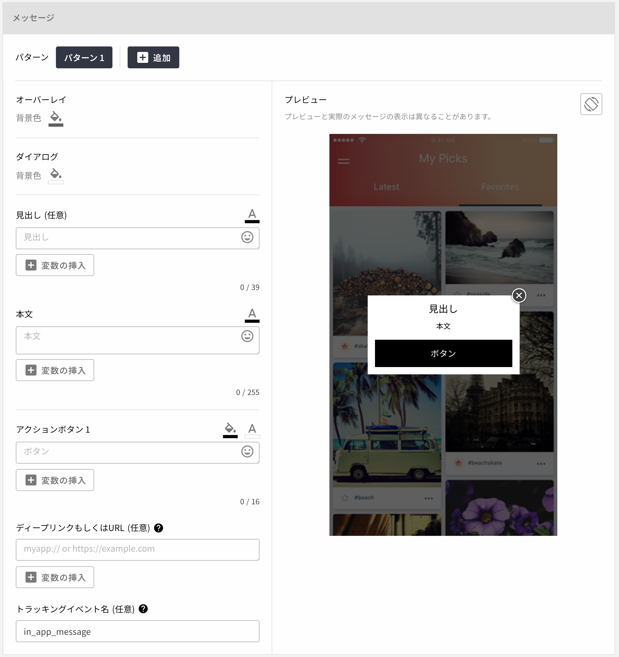
Task: Focus the 本文 body text area
Action: (138, 340)
